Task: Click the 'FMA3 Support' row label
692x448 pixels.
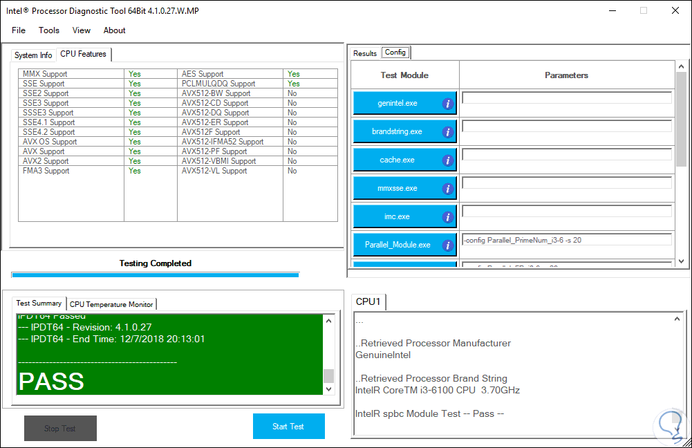Action: point(46,171)
